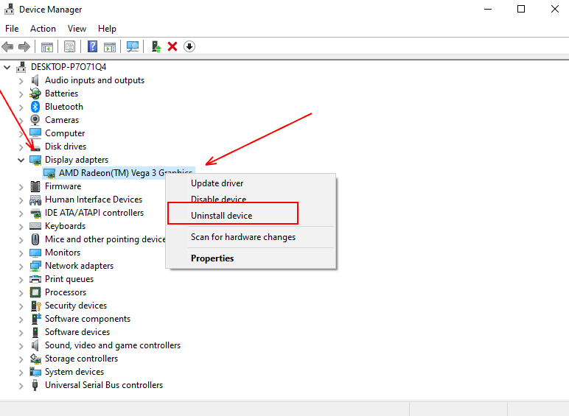This screenshot has width=569, height=416.
Task: Select the Human Interface Devices icon
Action: pyautogui.click(x=35, y=200)
